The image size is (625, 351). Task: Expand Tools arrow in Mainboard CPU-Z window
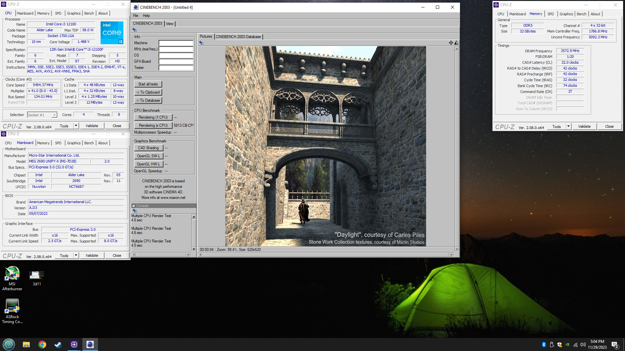coord(76,255)
